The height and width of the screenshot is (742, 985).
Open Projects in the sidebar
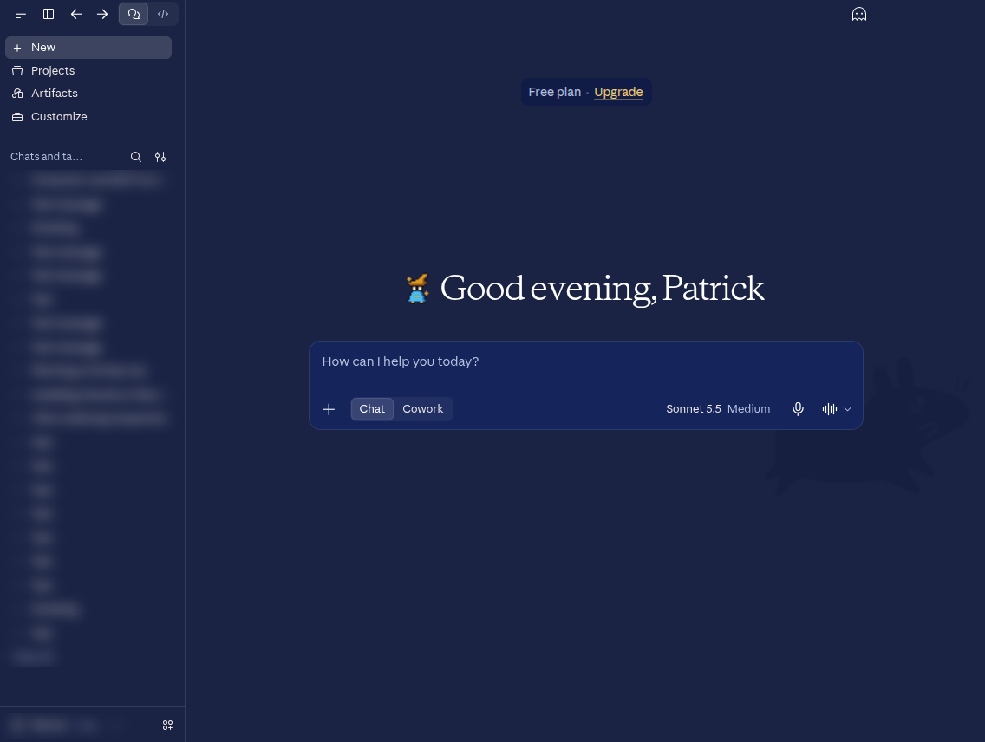[88, 71]
